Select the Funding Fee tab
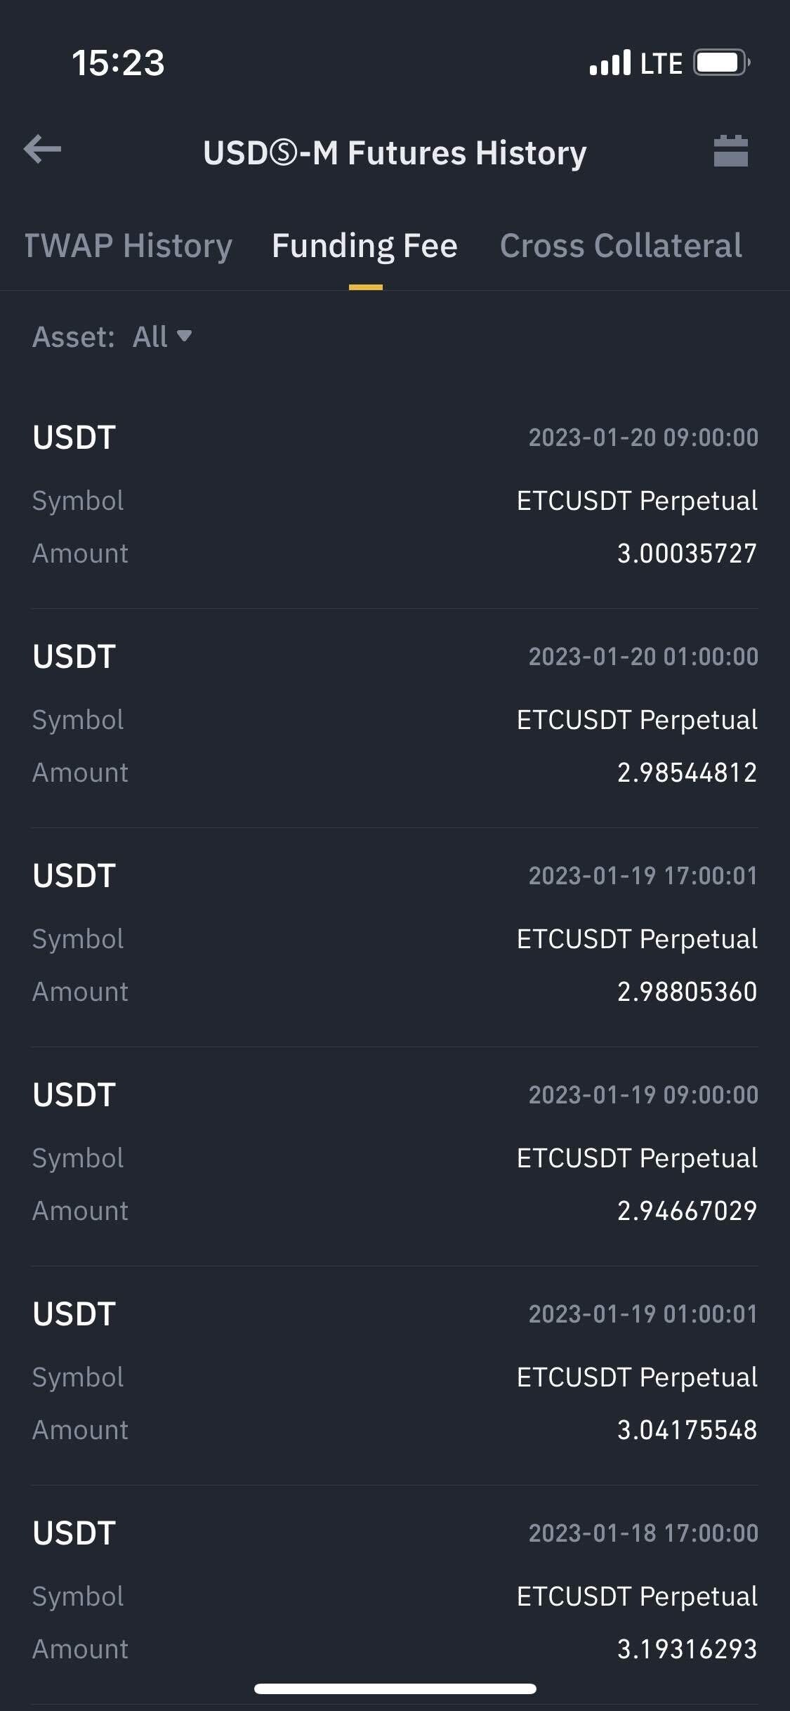 click(364, 246)
